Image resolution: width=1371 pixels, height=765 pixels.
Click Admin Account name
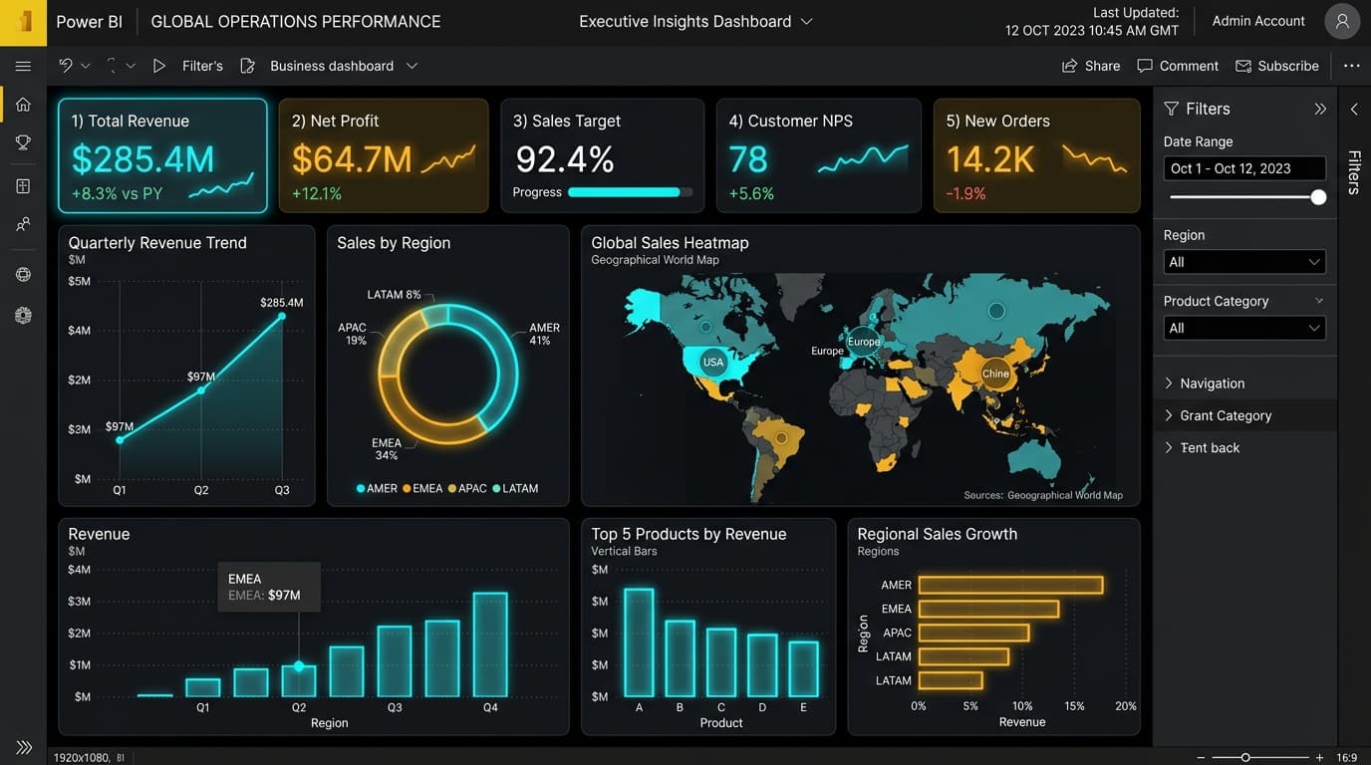tap(1258, 21)
